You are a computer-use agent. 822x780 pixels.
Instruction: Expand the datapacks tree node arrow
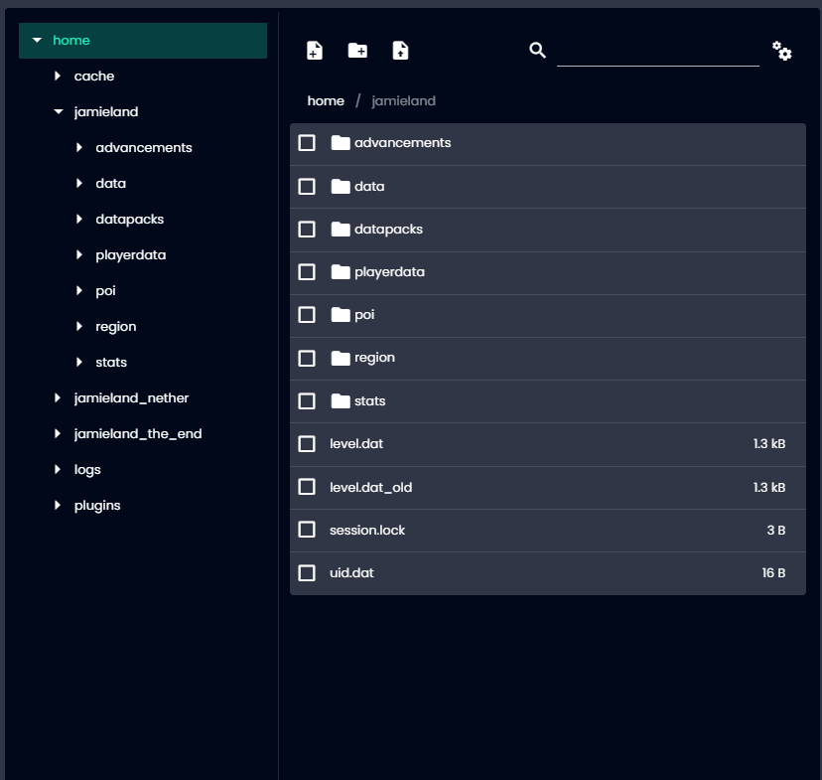(79, 219)
